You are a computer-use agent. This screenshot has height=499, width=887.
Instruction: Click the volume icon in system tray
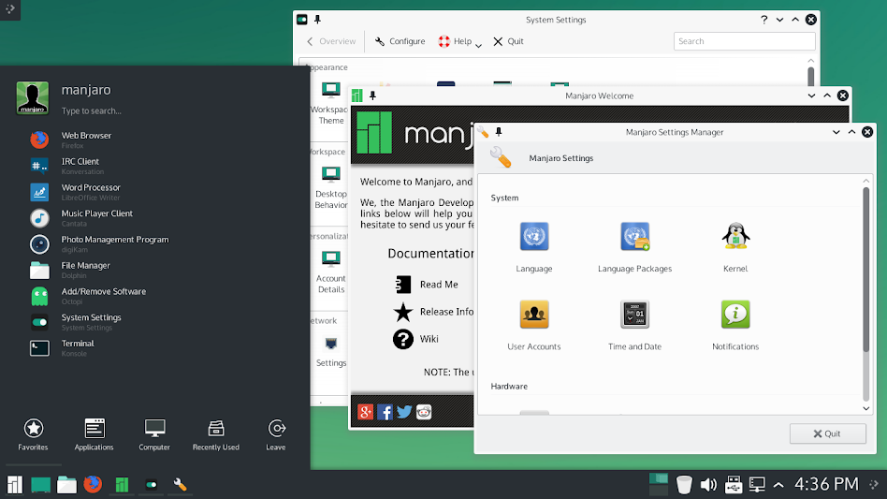[x=708, y=484]
